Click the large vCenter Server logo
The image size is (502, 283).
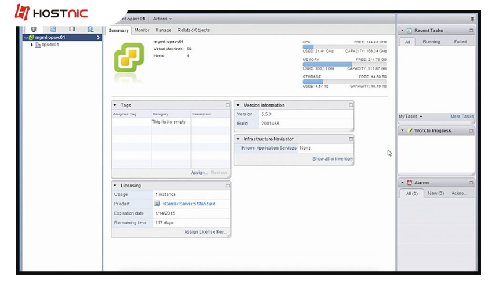tap(129, 57)
